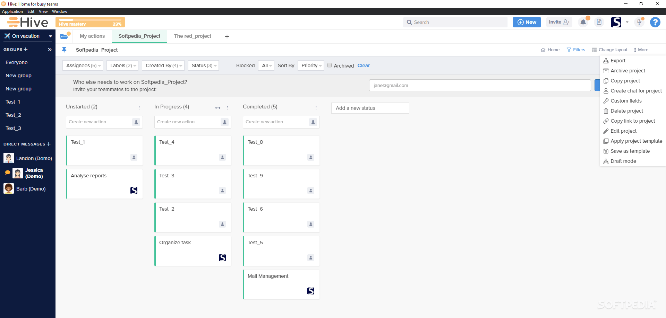Go to project Home
Viewport: 666px width, 318px height.
point(550,50)
